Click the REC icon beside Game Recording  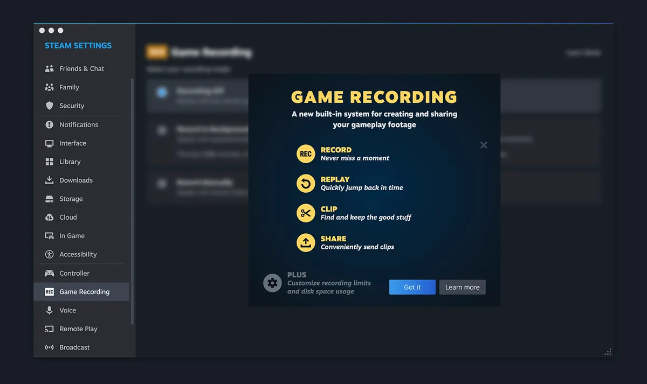(x=49, y=292)
